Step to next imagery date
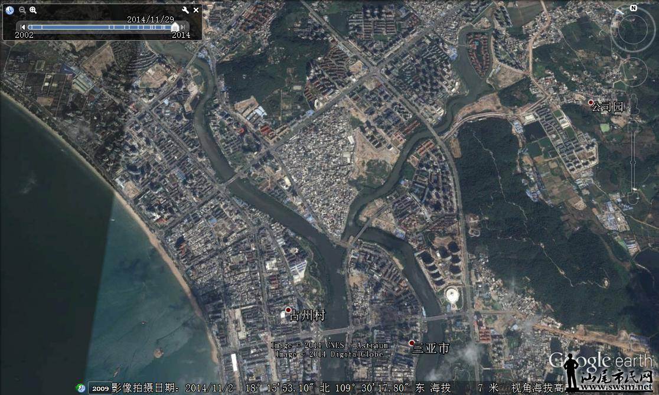Image resolution: width=659 pixels, height=395 pixels. click(x=183, y=27)
